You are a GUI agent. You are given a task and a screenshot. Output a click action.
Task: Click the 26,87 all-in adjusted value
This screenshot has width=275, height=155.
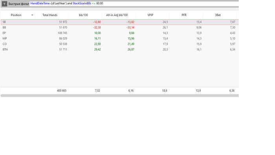pos(131,50)
